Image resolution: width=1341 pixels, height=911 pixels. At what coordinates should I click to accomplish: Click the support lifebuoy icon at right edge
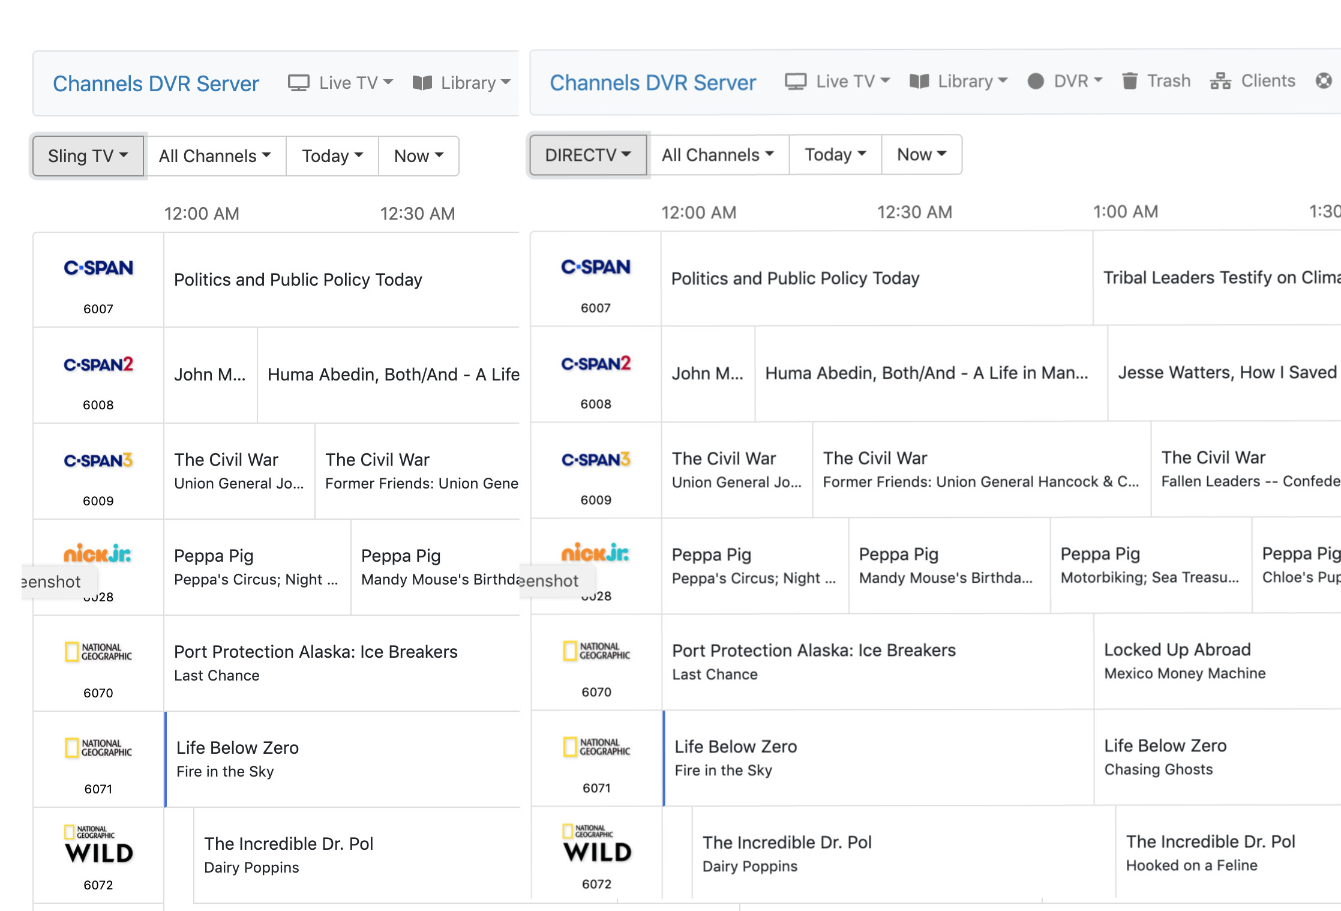tap(1324, 81)
